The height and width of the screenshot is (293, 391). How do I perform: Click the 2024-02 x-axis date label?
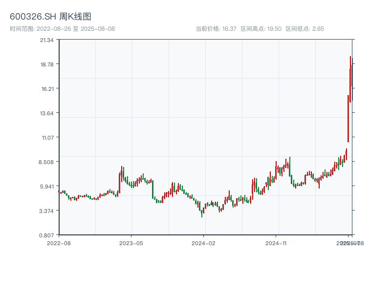[204, 243]
